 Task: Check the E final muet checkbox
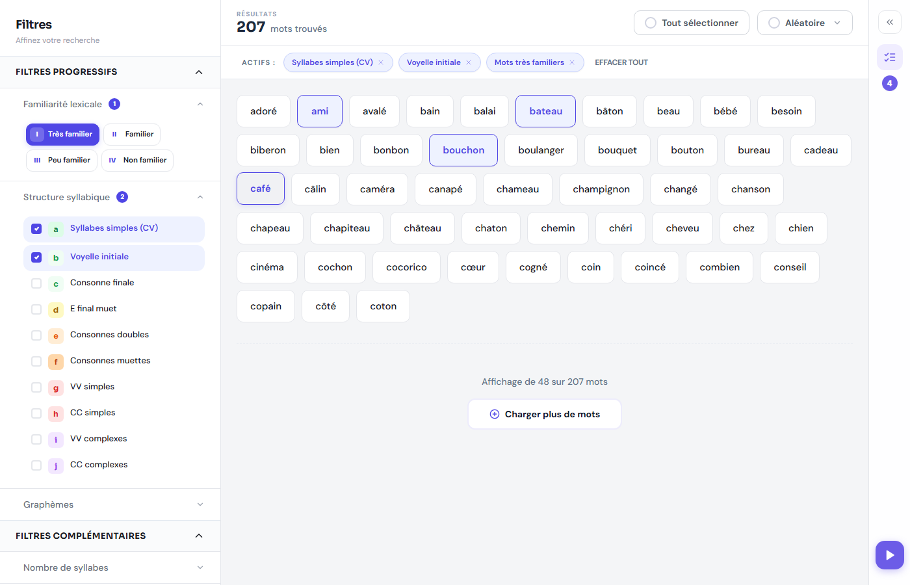36,309
